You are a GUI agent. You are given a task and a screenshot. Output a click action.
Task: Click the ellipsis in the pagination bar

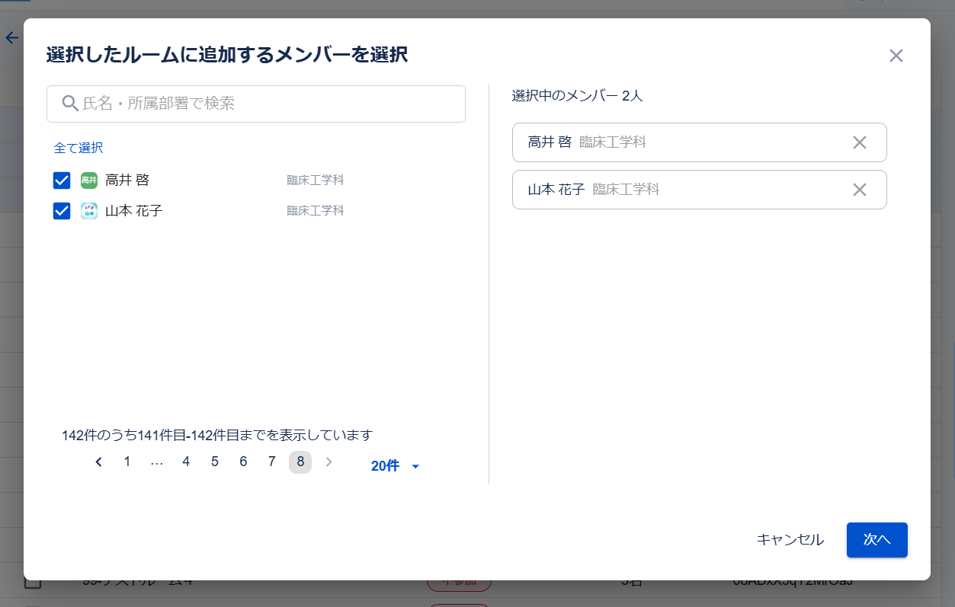click(x=156, y=462)
